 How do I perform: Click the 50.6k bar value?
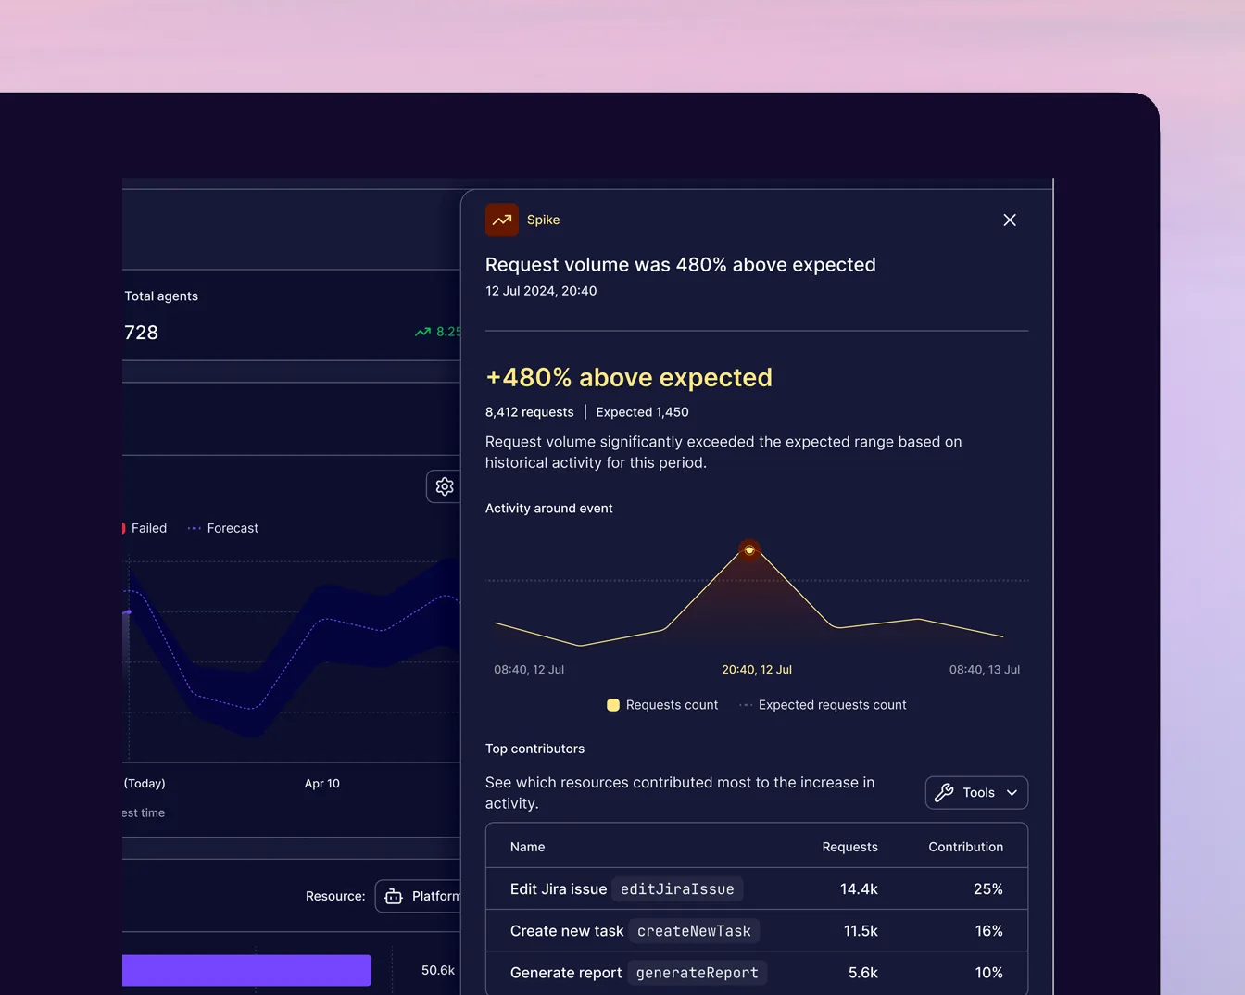[x=438, y=970]
